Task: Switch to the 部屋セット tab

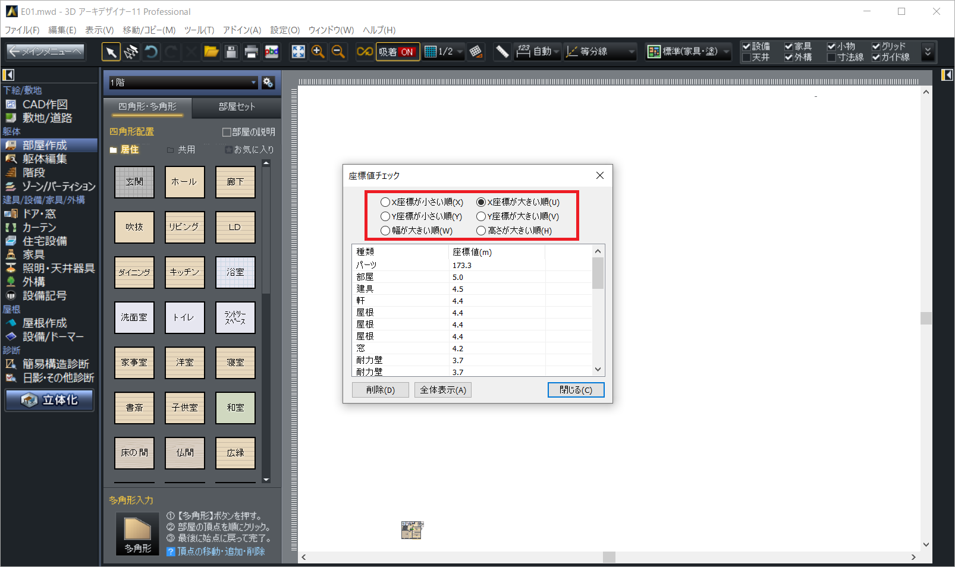Action: coord(237,106)
